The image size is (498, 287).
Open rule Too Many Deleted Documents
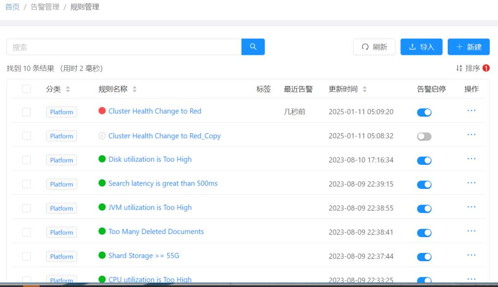pyautogui.click(x=156, y=232)
